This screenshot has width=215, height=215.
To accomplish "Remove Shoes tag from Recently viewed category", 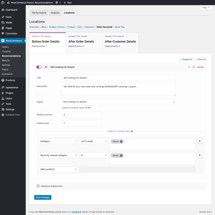I will pos(121,155).
